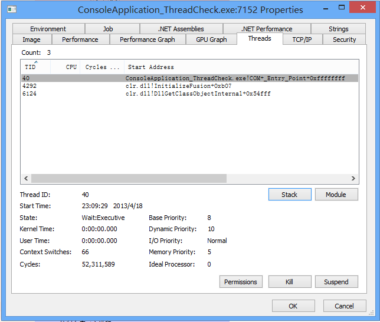This screenshot has height=322, width=380.
Task: Click the window icon in the title bar
Action: (11, 9)
